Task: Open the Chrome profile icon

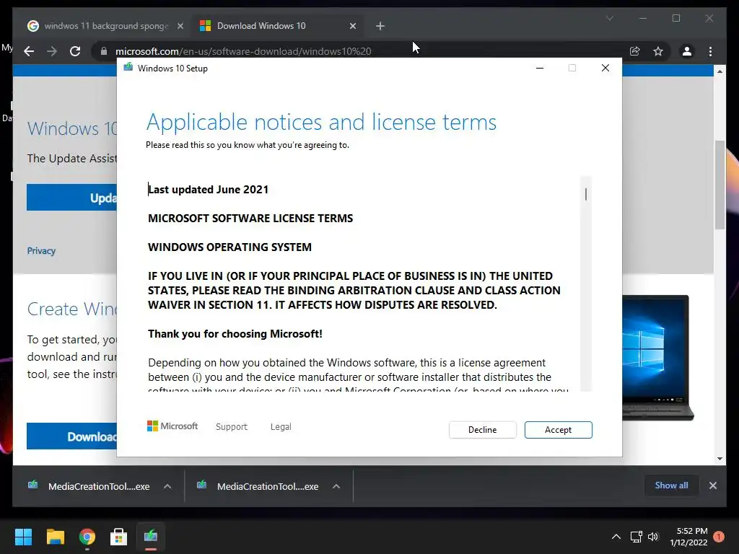Action: point(687,51)
